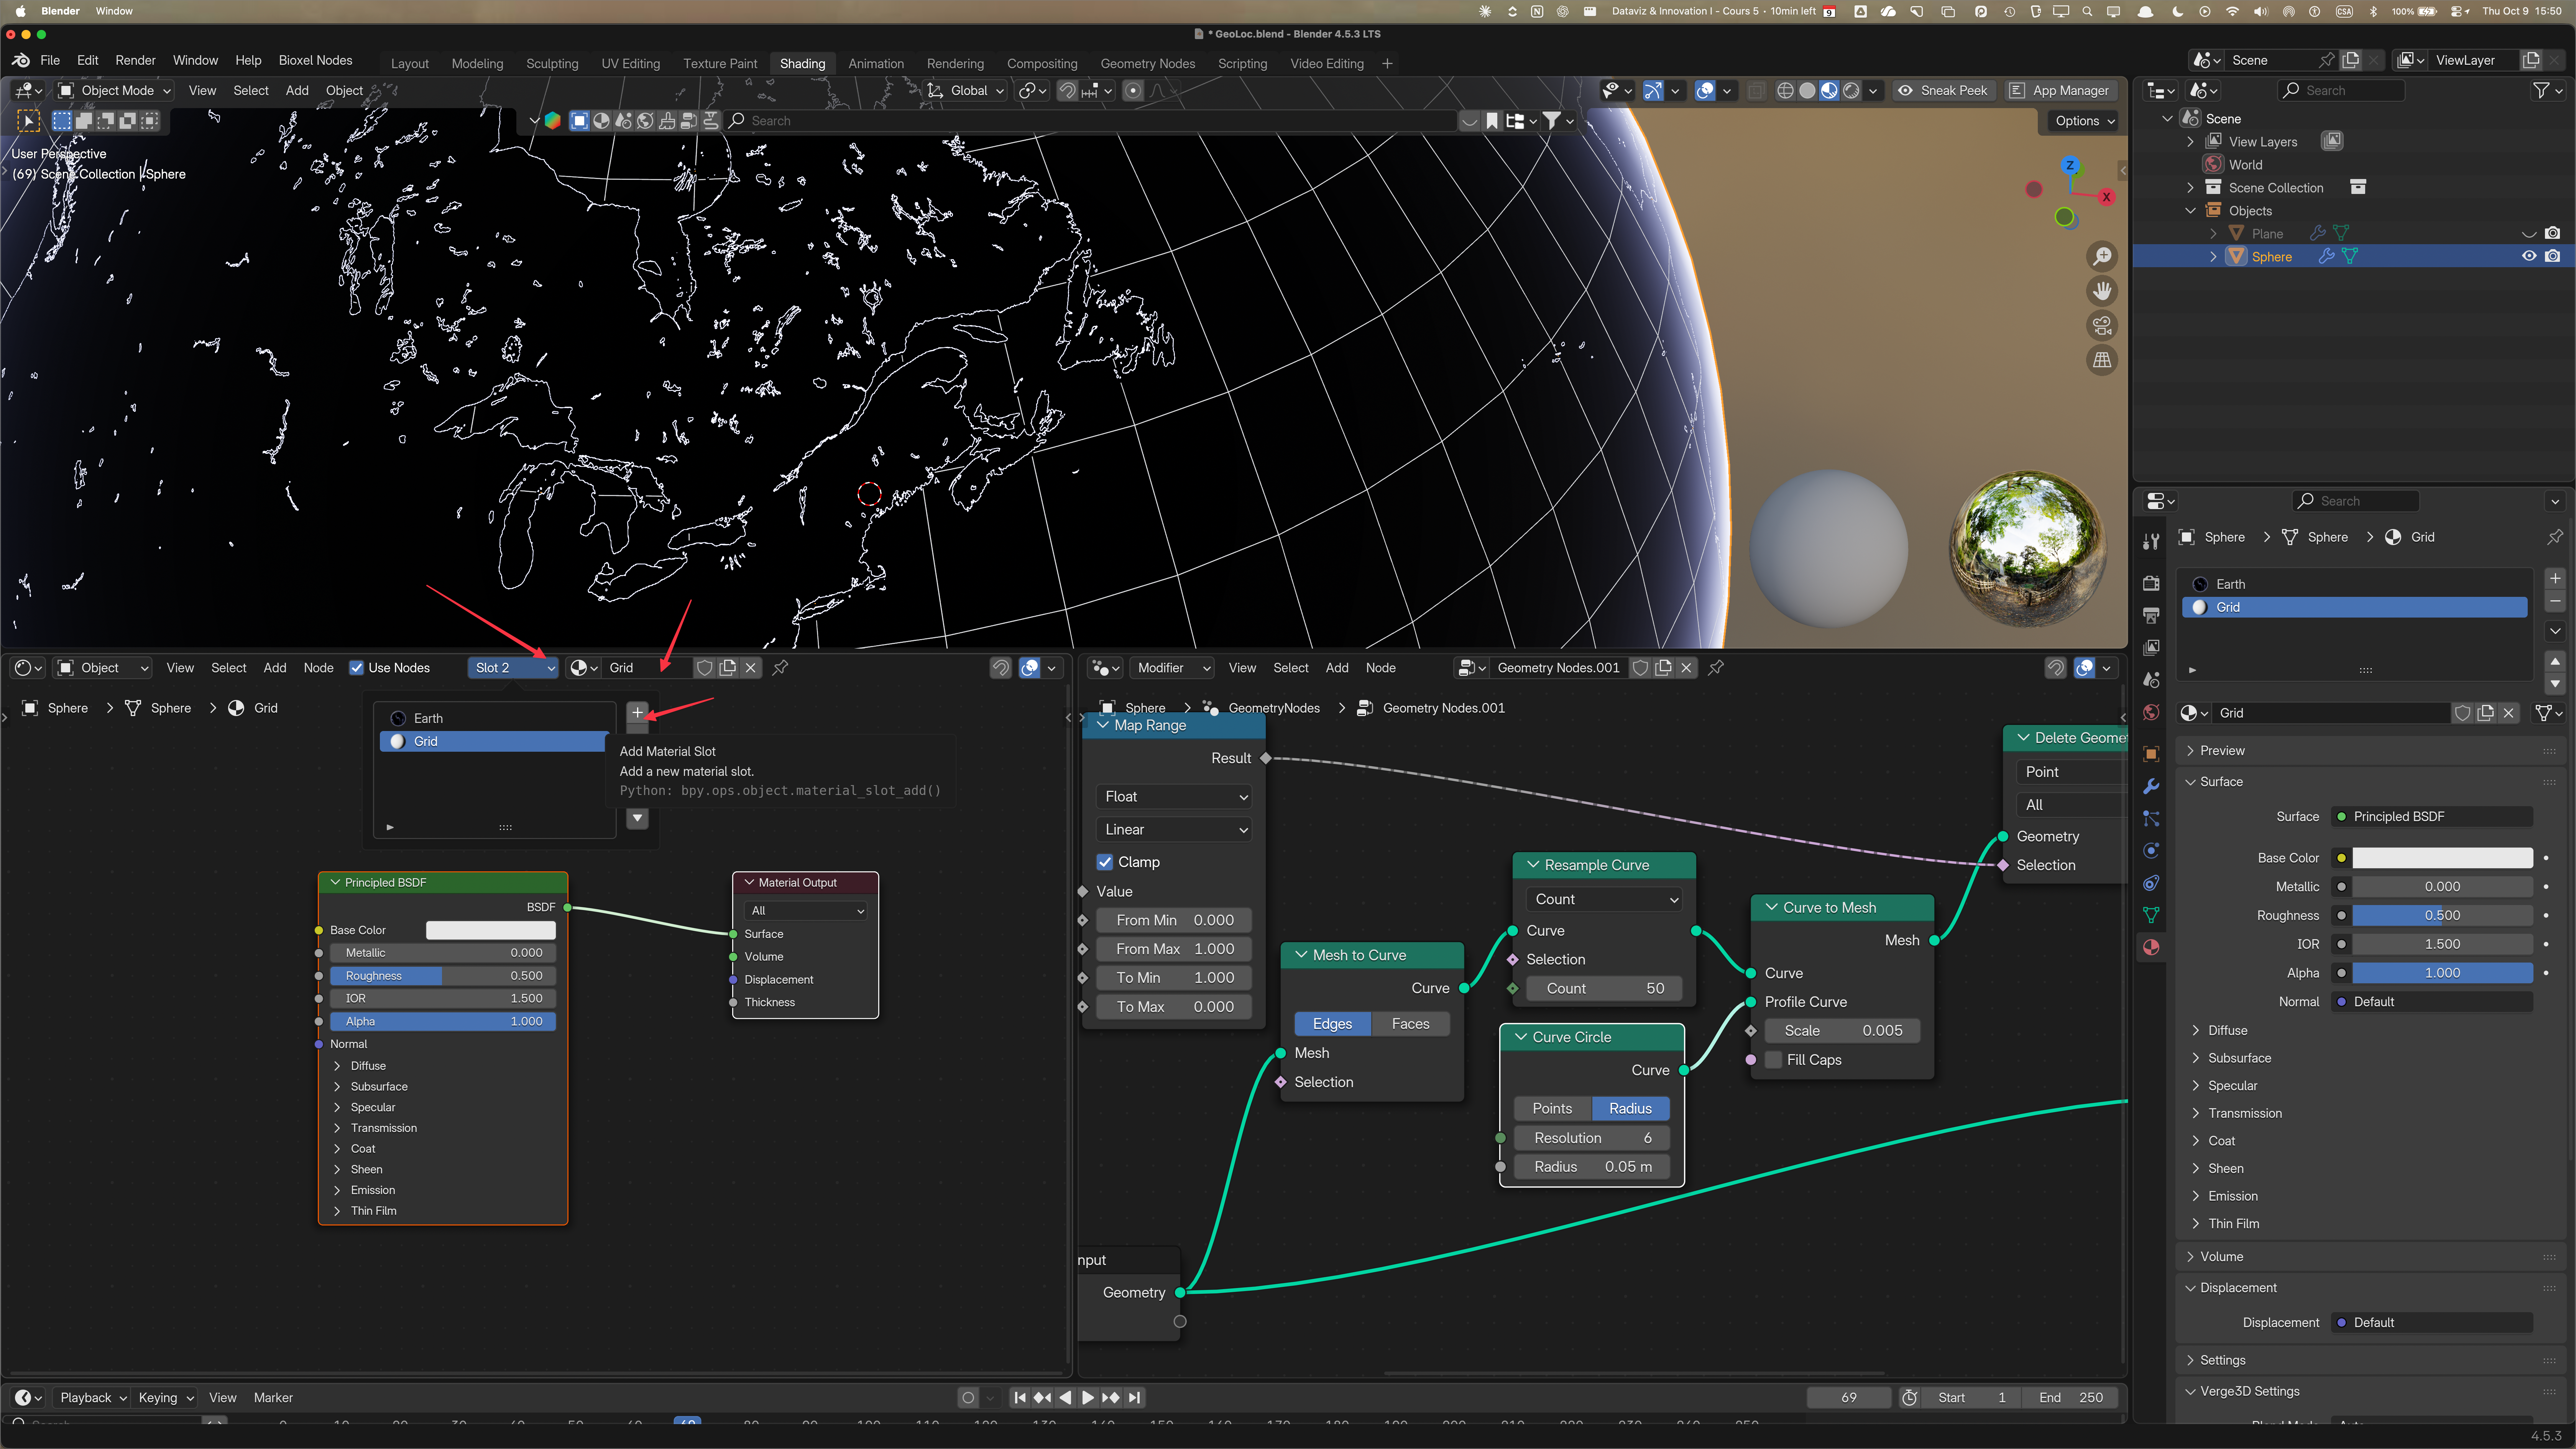Viewport: 2576px width, 1449px height.
Task: Click the outliner filter funnel icon
Action: coord(2541,91)
